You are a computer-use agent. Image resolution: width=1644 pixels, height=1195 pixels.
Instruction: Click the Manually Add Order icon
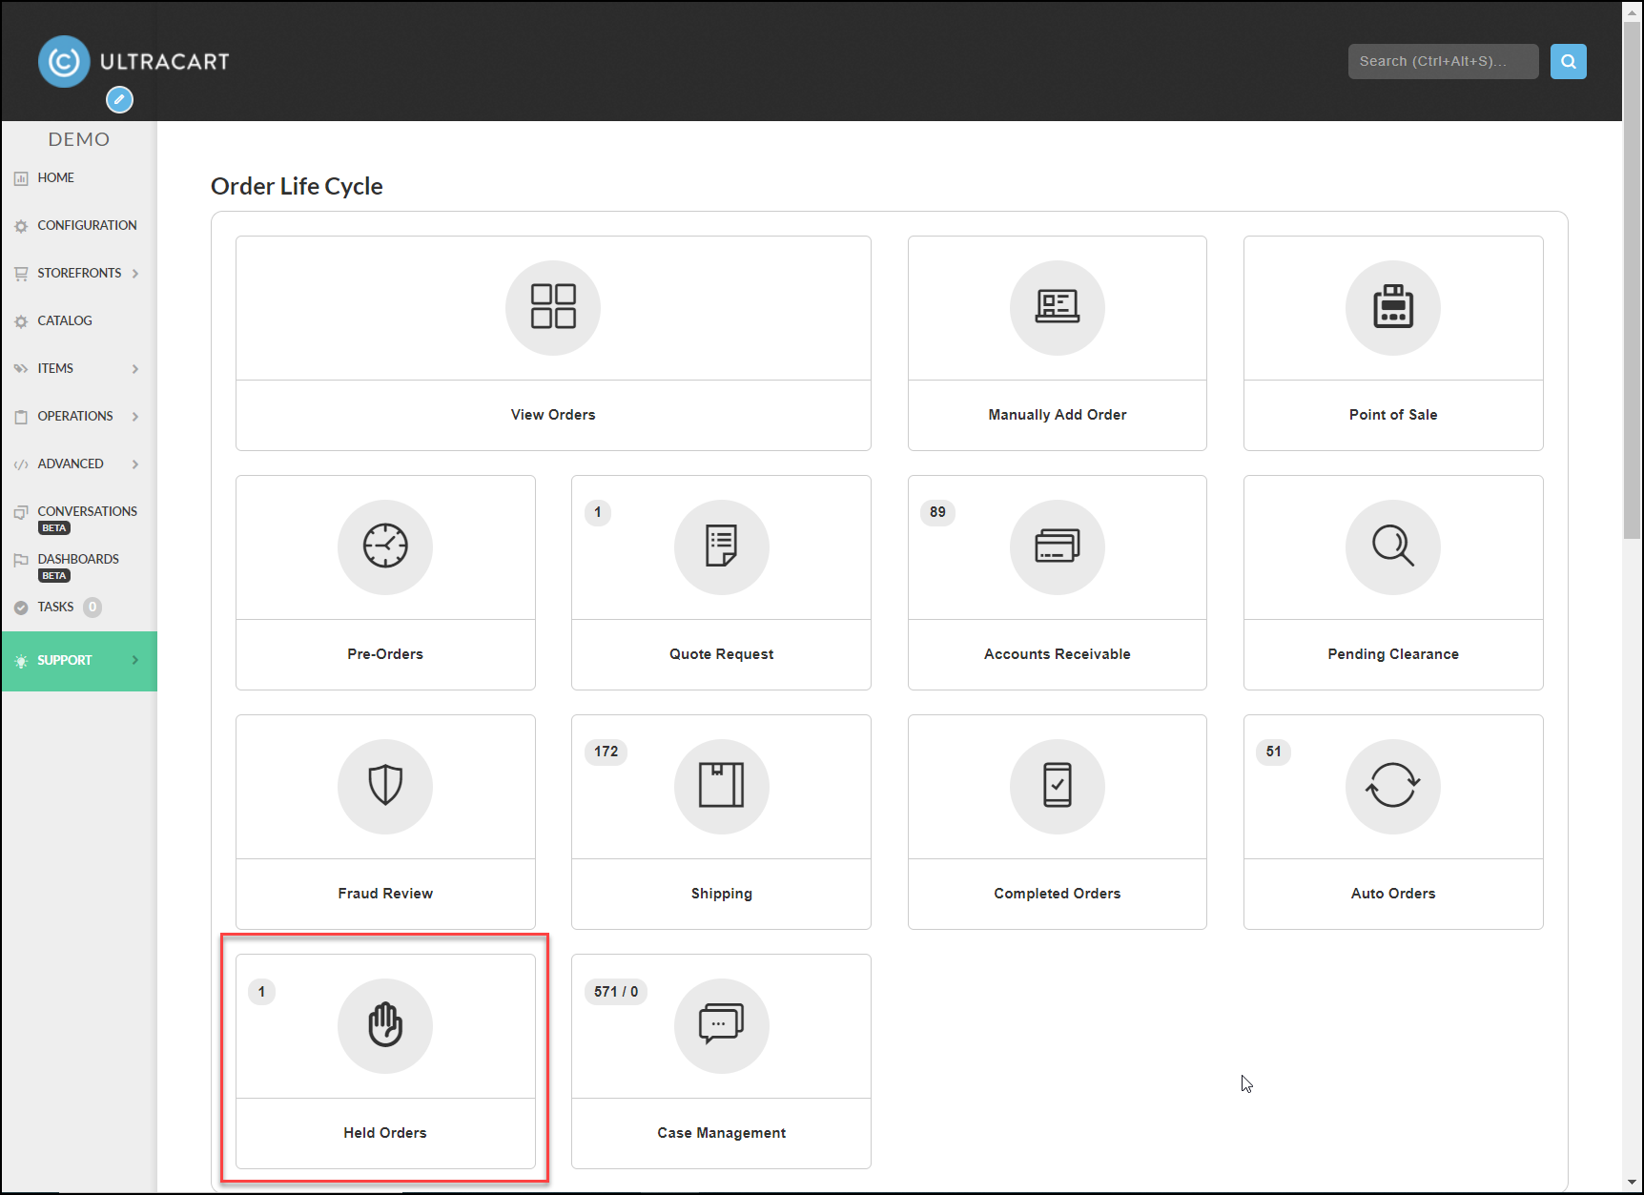pyautogui.click(x=1058, y=307)
